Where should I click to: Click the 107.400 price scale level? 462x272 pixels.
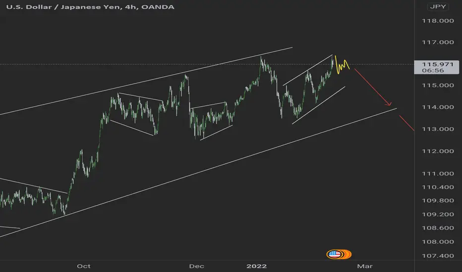[x=438, y=256]
